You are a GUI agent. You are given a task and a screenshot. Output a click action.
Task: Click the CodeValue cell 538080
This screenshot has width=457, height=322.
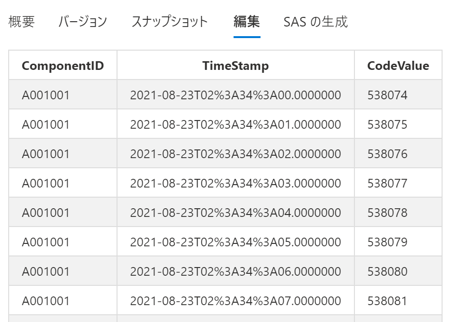(x=387, y=271)
